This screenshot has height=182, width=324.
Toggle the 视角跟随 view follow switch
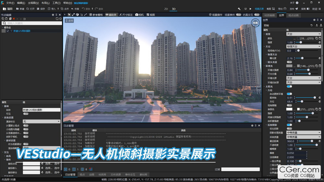289,105
